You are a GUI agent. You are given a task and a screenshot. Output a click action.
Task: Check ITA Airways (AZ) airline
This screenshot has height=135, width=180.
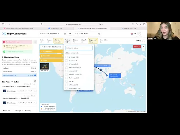[x=66, y=78]
